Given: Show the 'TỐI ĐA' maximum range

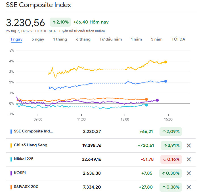Looking at the screenshot, I should tap(178, 39).
